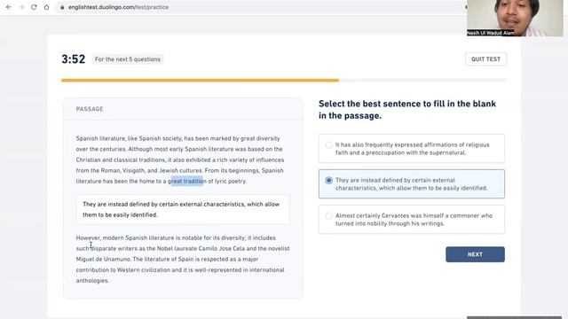
Task: Select the 'religious faith' answer radio button
Action: (x=328, y=145)
